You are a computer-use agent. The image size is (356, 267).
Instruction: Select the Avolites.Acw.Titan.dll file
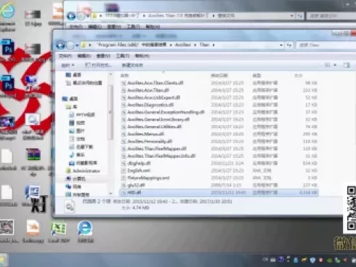click(x=219, y=90)
